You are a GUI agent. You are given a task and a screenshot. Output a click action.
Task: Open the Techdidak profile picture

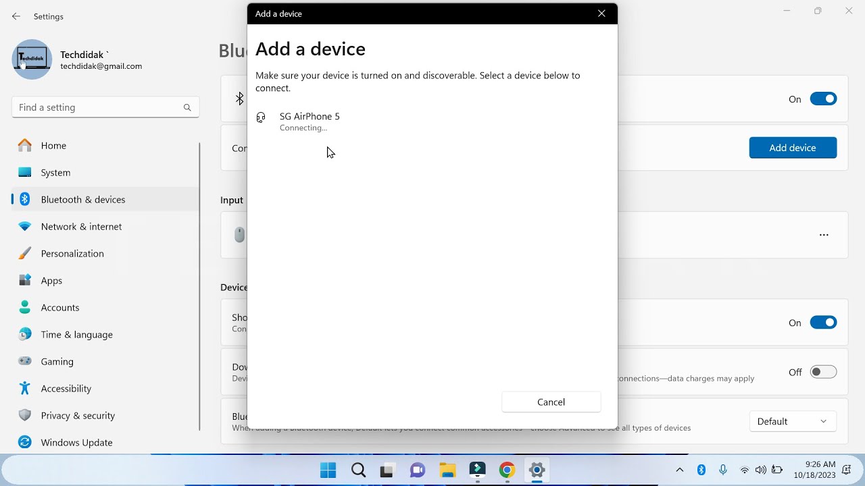click(32, 59)
